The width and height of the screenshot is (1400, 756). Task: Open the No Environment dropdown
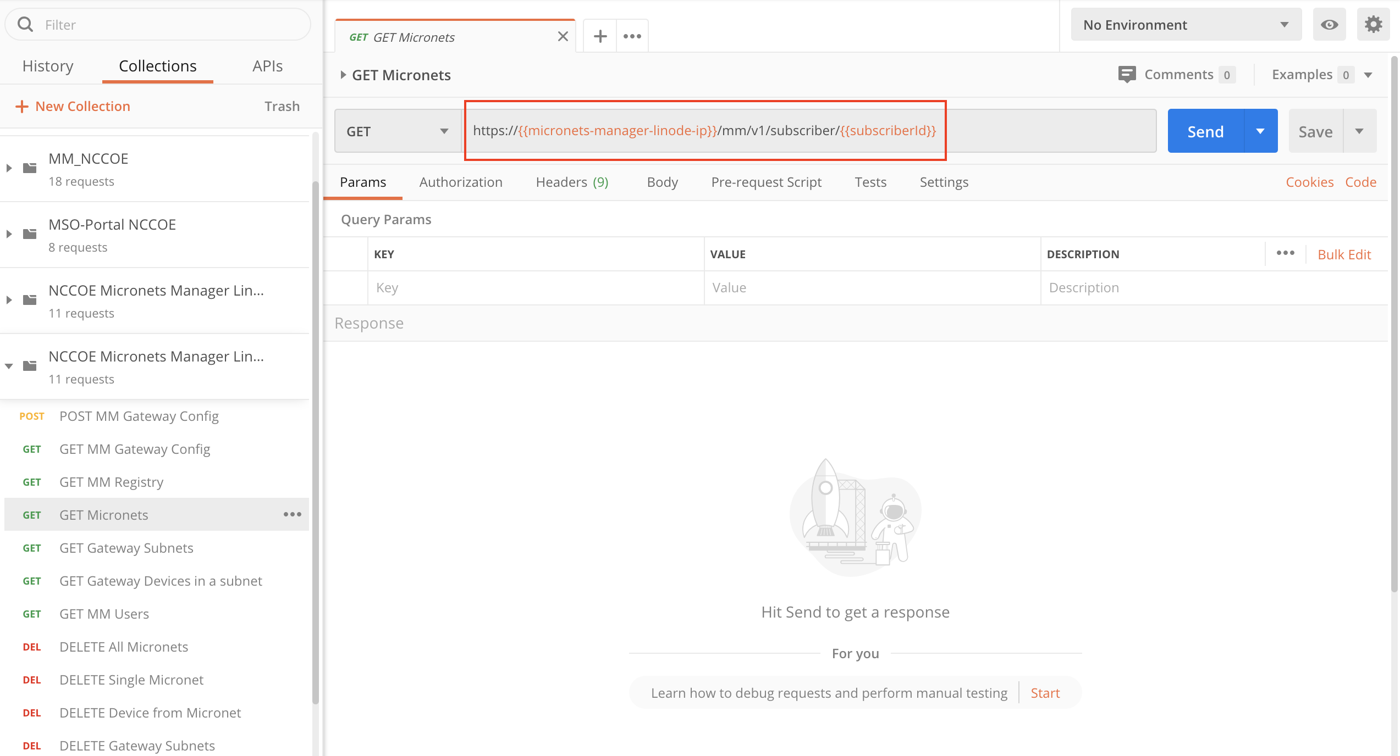click(x=1186, y=25)
